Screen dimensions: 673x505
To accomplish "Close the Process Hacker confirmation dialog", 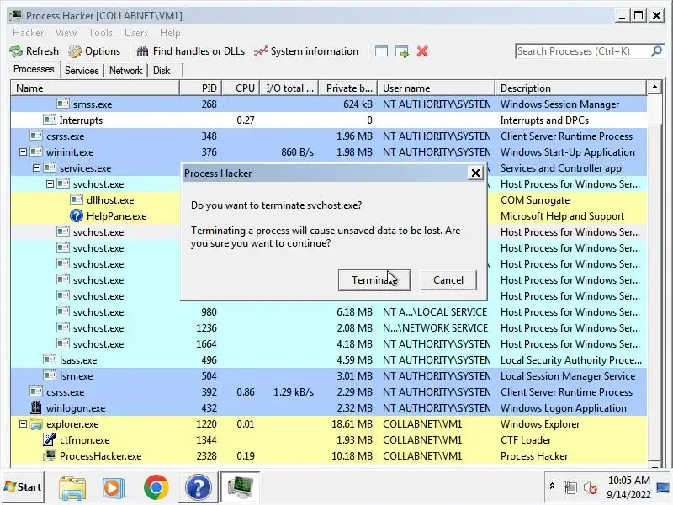I will (475, 173).
